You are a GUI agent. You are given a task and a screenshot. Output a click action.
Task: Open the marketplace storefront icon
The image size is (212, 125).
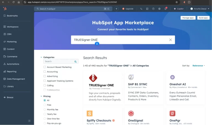click(147, 9)
